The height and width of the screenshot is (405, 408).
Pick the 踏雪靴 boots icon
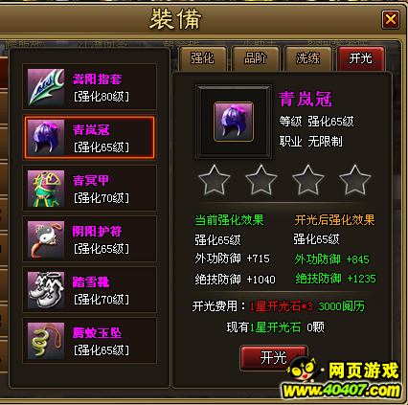coord(46,290)
